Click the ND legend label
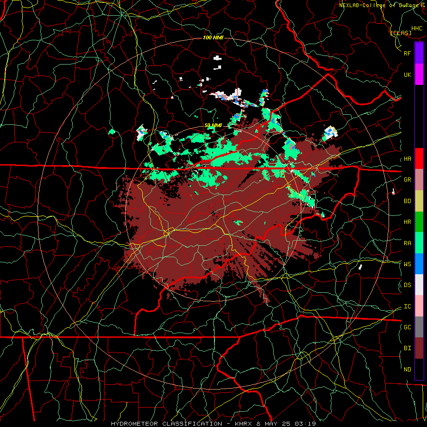The width and height of the screenshot is (427, 427). coord(407,370)
